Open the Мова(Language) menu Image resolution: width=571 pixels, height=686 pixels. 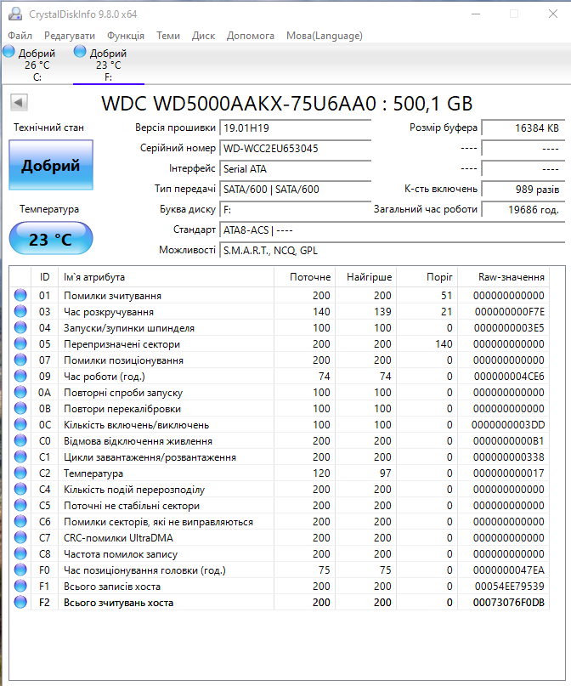click(325, 36)
